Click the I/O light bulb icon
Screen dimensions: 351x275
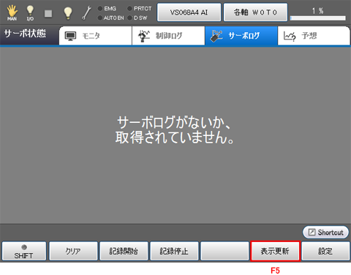(x=30, y=13)
